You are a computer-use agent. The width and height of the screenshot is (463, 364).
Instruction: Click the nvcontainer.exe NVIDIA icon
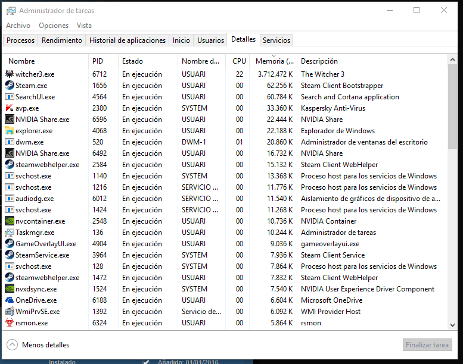click(10, 221)
